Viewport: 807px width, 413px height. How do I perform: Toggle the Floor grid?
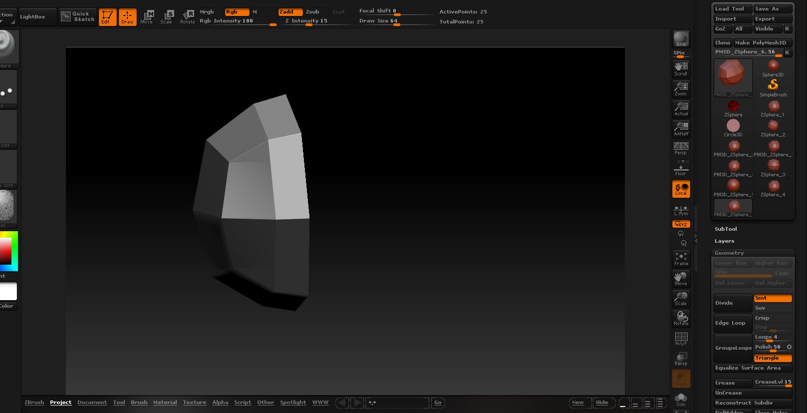681,169
